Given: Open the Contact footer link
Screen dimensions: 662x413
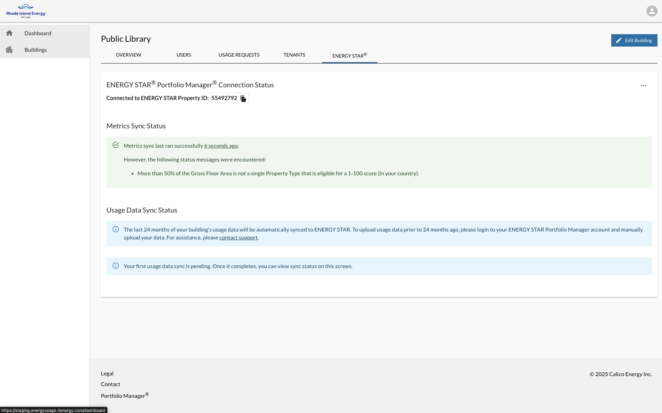Looking at the screenshot, I should click(111, 384).
